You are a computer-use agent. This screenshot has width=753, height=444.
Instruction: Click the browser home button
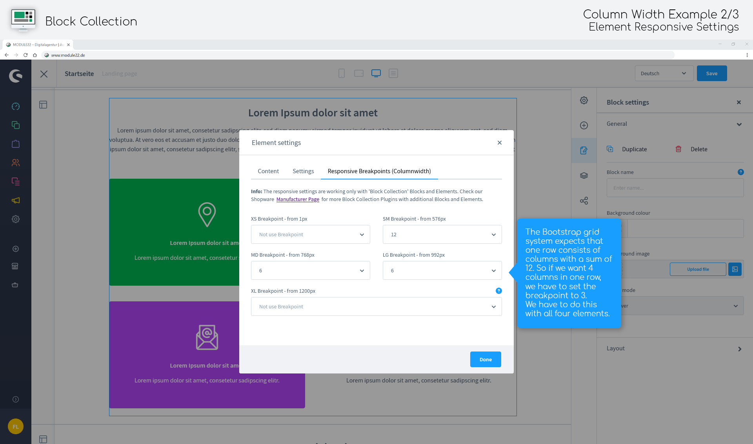(x=35, y=55)
